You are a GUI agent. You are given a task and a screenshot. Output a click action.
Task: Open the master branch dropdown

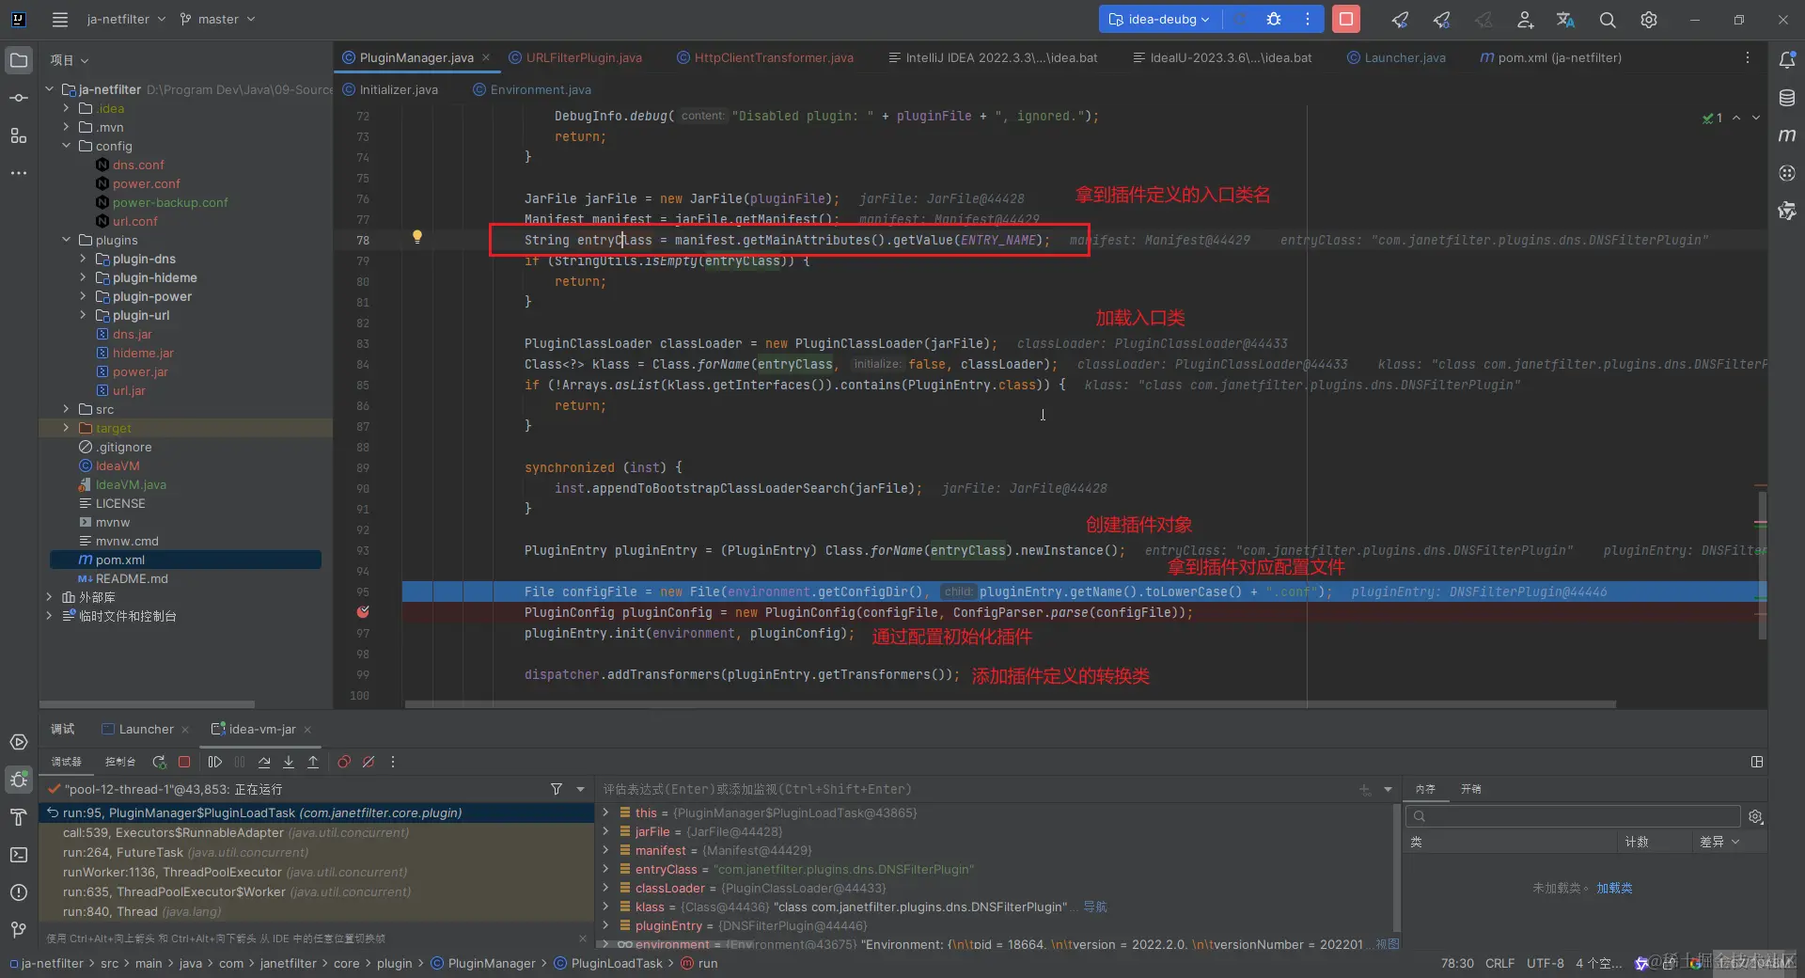[x=218, y=19]
